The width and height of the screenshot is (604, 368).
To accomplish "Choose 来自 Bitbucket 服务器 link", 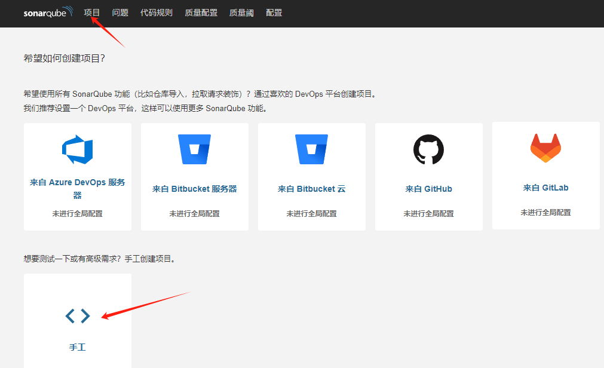I will [x=195, y=189].
